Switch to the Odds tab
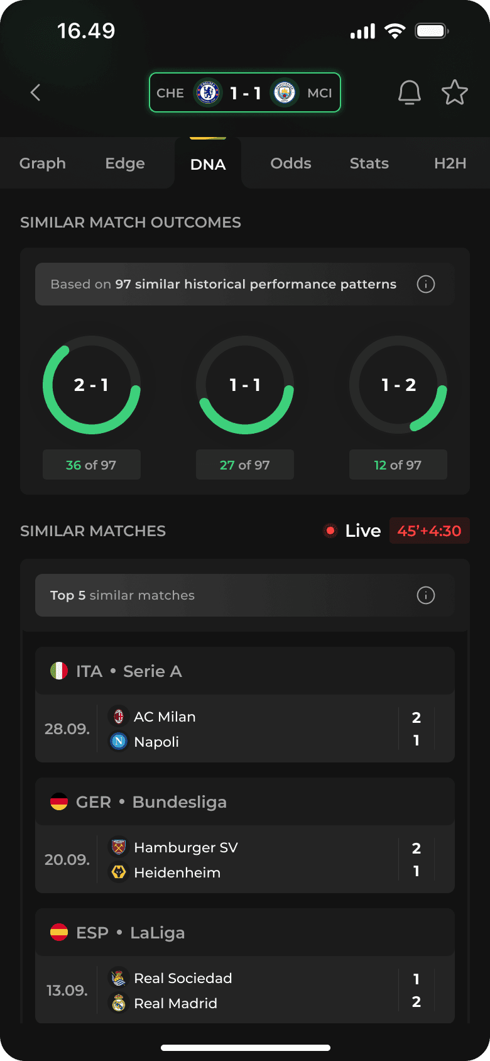 290,163
